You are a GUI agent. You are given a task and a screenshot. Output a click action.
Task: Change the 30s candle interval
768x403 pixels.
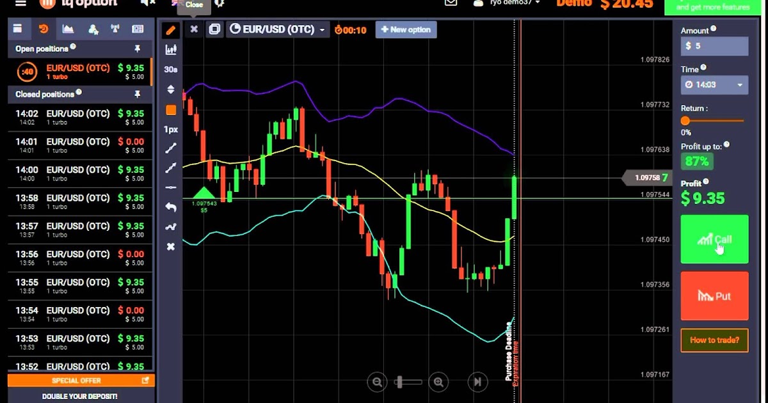coord(171,69)
